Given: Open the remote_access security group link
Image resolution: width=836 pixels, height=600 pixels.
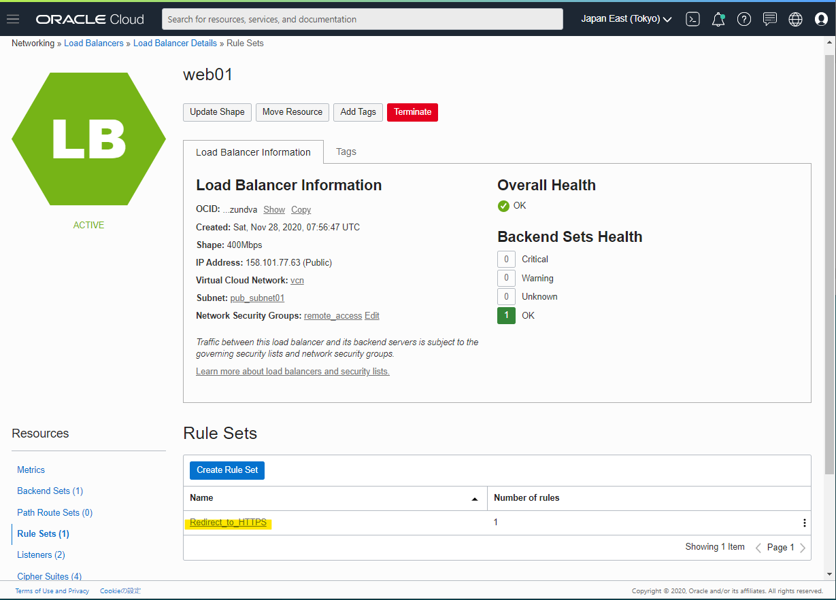Looking at the screenshot, I should pos(333,316).
